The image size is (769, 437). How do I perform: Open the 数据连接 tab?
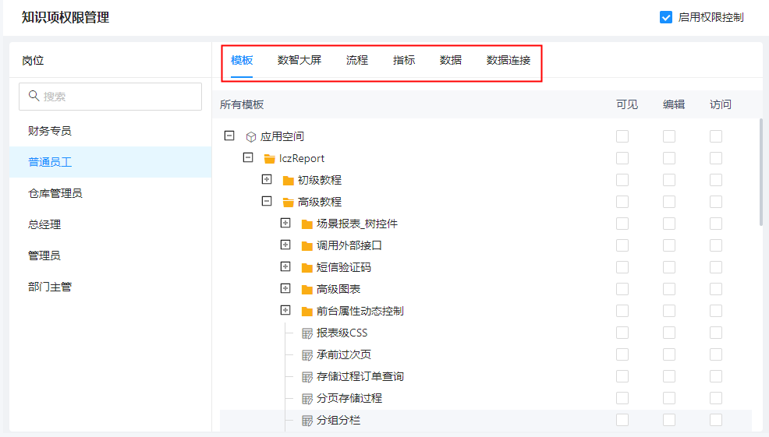(509, 60)
